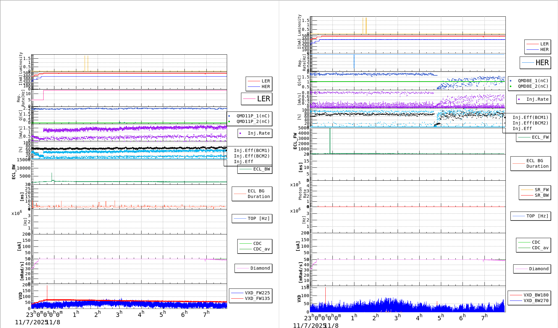The height and width of the screenshot is (328, 558).
Task: Select the ECL_BW legend entry
Action: (x=261, y=169)
